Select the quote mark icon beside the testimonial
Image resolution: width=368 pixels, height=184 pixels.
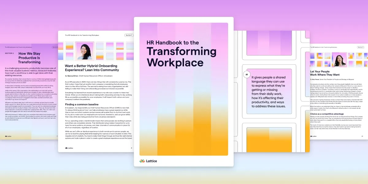tap(246, 75)
